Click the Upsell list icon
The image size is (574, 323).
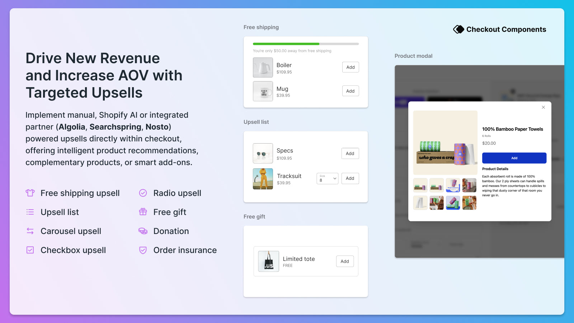pos(30,212)
